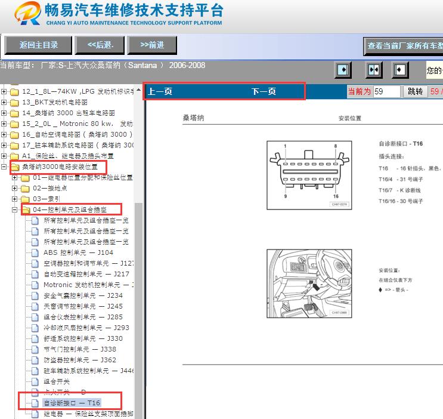Collapse the 桑塔纳3000电路安装位置 folder
This screenshot has width=443, height=419.
(4, 167)
